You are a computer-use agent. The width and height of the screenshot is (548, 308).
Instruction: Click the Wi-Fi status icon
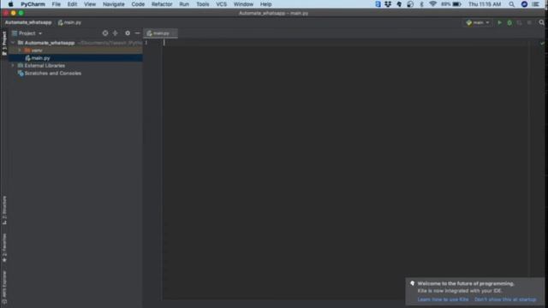coord(432,4)
